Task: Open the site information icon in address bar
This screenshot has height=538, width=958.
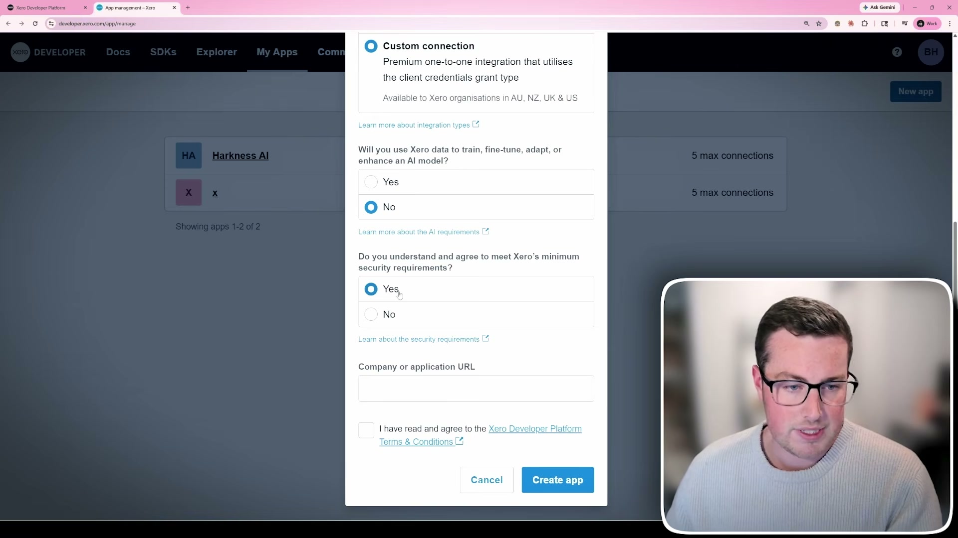Action: [x=51, y=23]
